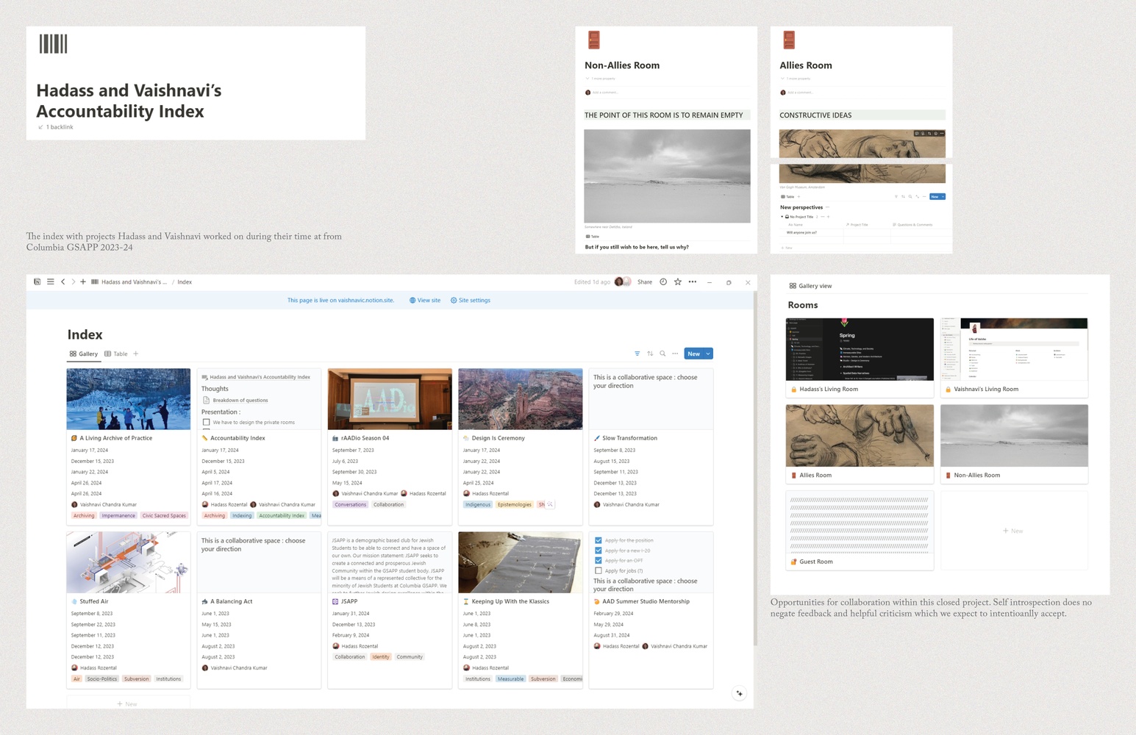Open Hadass's Living Room card
The height and width of the screenshot is (735, 1136).
tap(860, 358)
